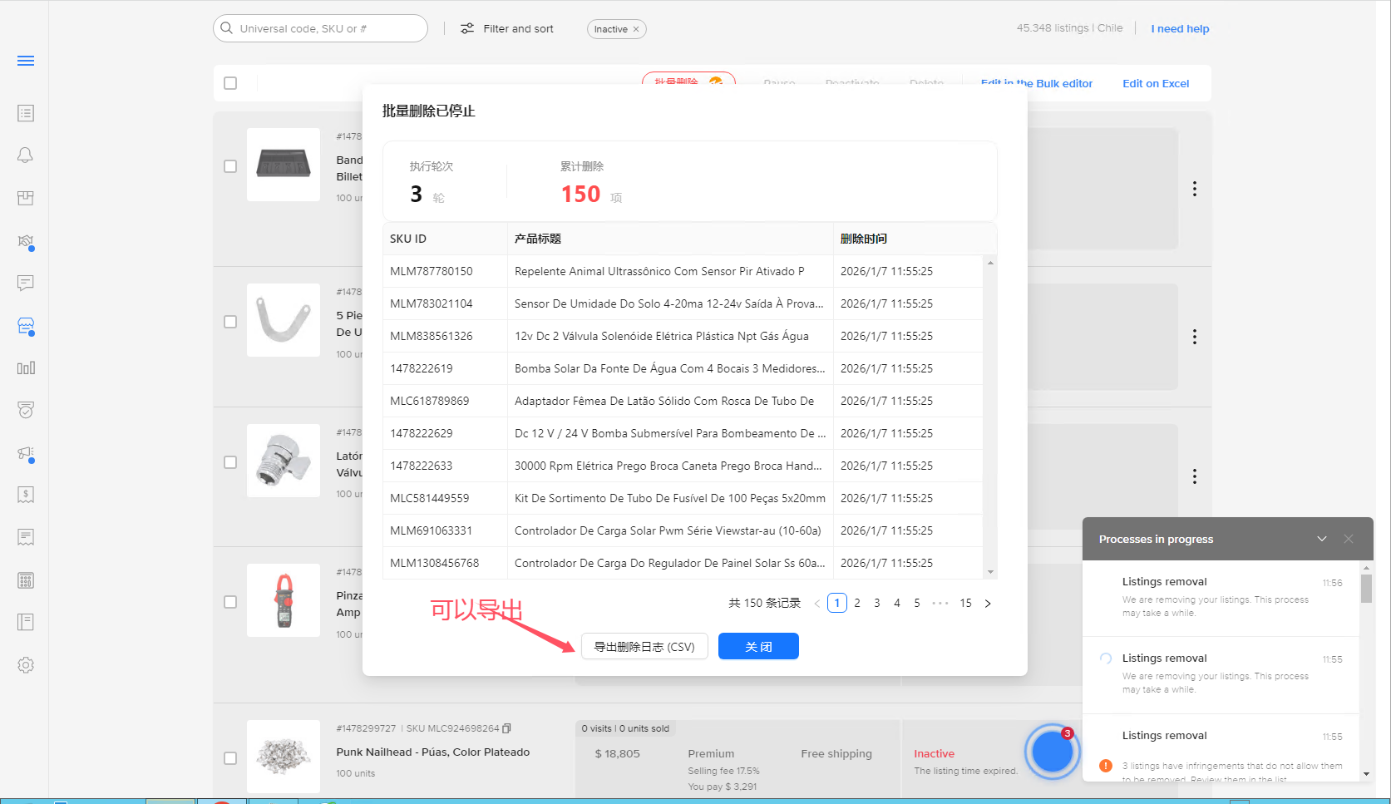The image size is (1391, 804).
Task: Click the bell notifications icon in sidebar
Action: tap(26, 155)
